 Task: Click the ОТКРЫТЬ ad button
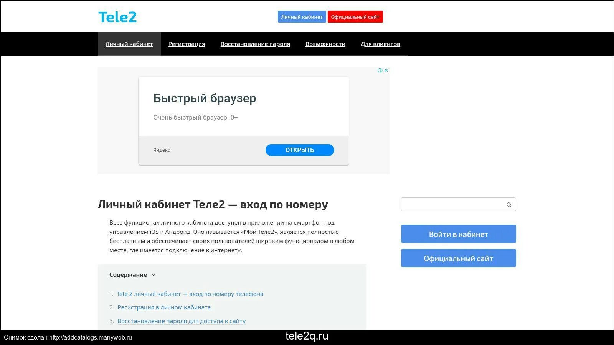(300, 150)
